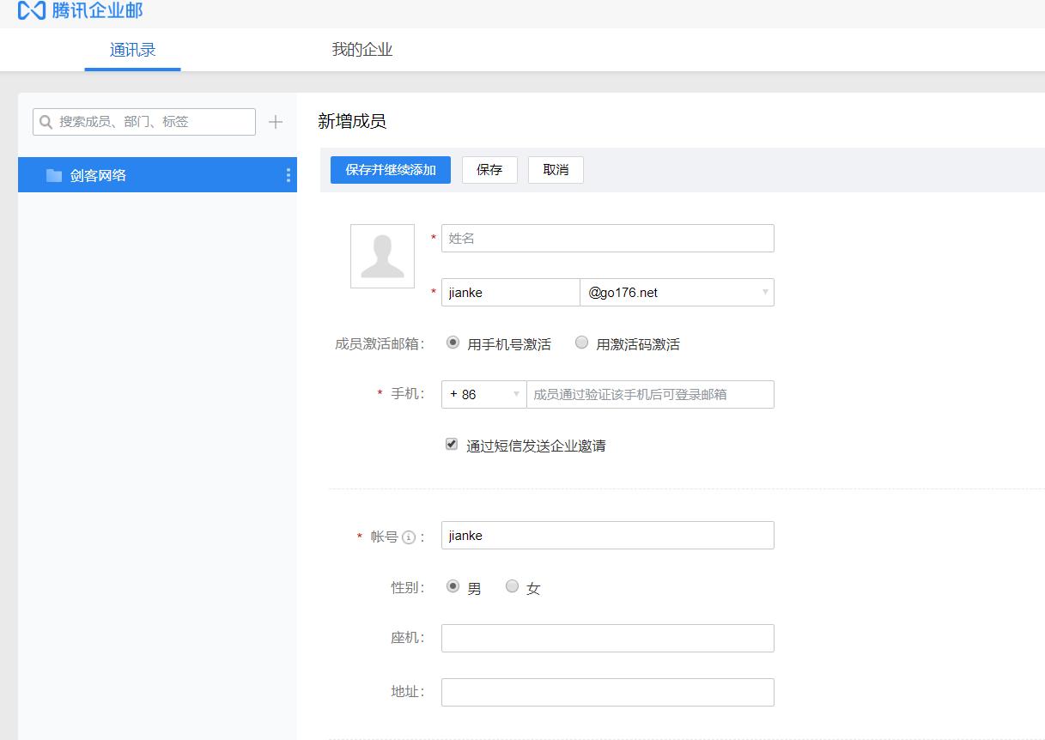The image size is (1045, 740).
Task: Select 用手机号激活 radio option
Action: pyautogui.click(x=453, y=342)
